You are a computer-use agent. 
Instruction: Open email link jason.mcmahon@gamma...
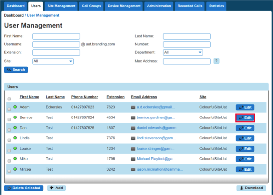160,169
